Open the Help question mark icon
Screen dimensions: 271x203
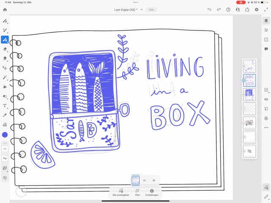[x=229, y=9]
